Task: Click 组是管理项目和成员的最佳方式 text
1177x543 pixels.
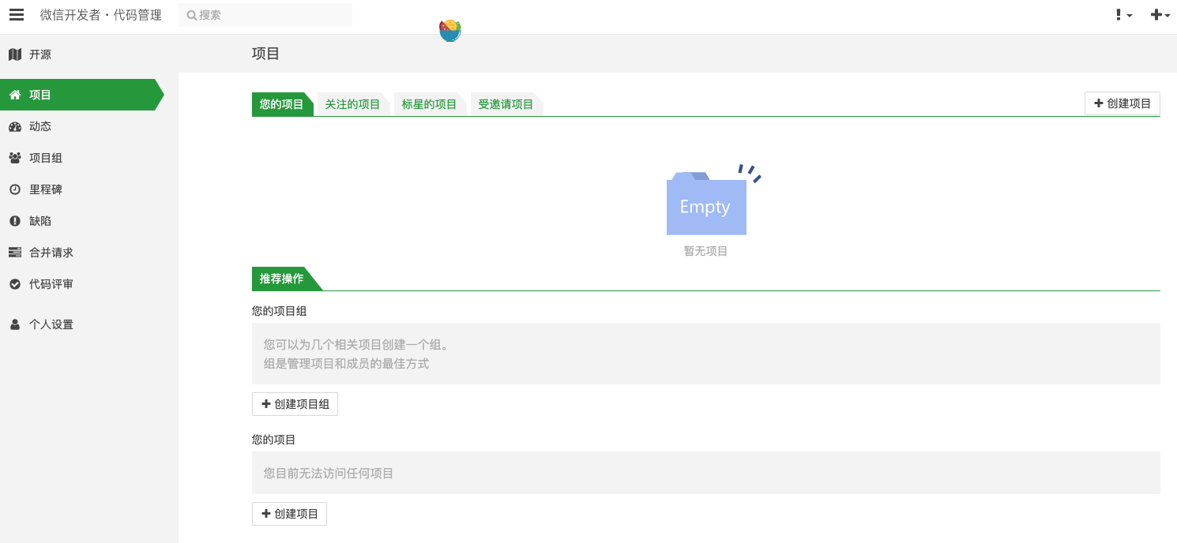Action: 346,364
